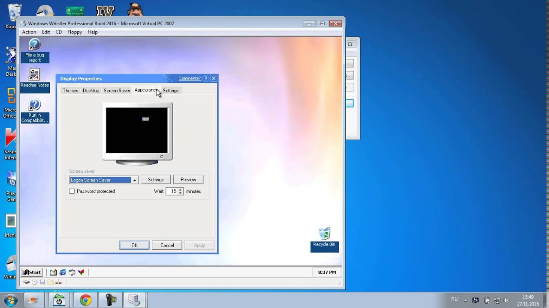Show hidden tray icons arrow
Image resolution: width=549 pixels, height=308 pixels.
pos(466,300)
